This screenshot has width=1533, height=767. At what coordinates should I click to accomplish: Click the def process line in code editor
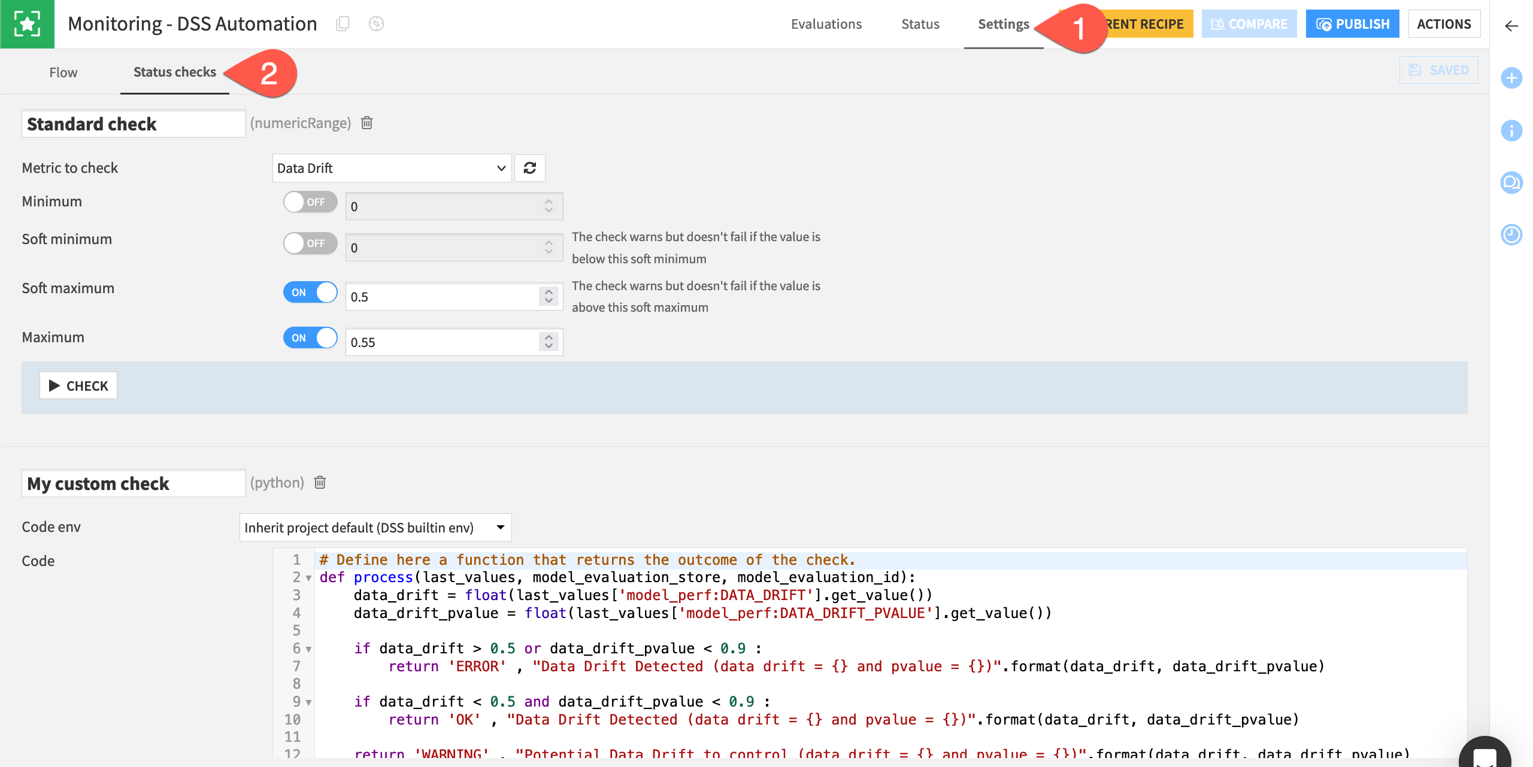pyautogui.click(x=617, y=577)
